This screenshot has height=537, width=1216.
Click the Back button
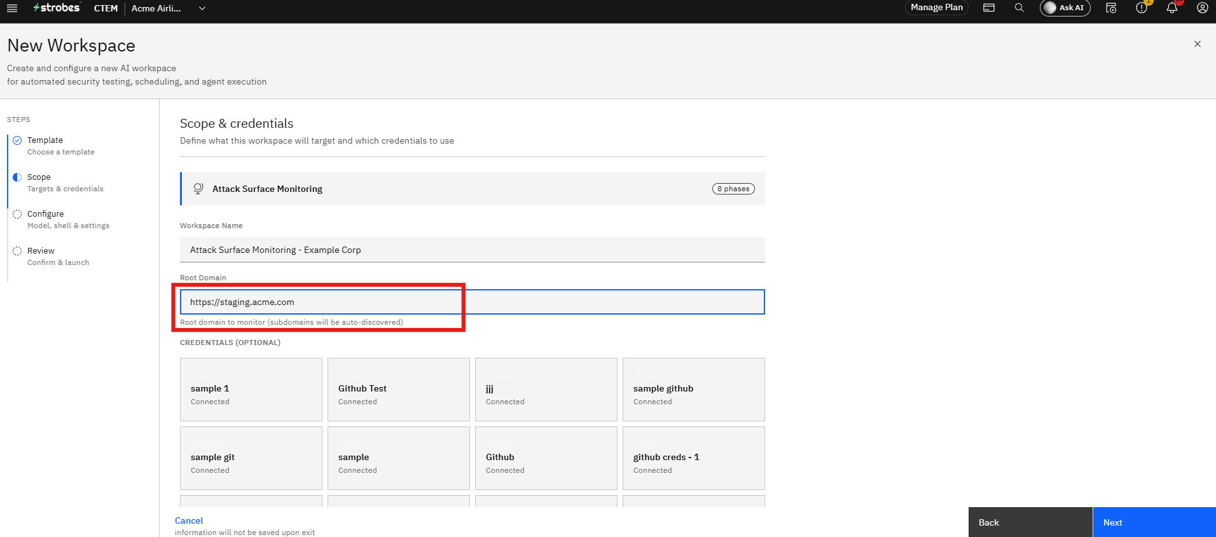[x=1030, y=522]
